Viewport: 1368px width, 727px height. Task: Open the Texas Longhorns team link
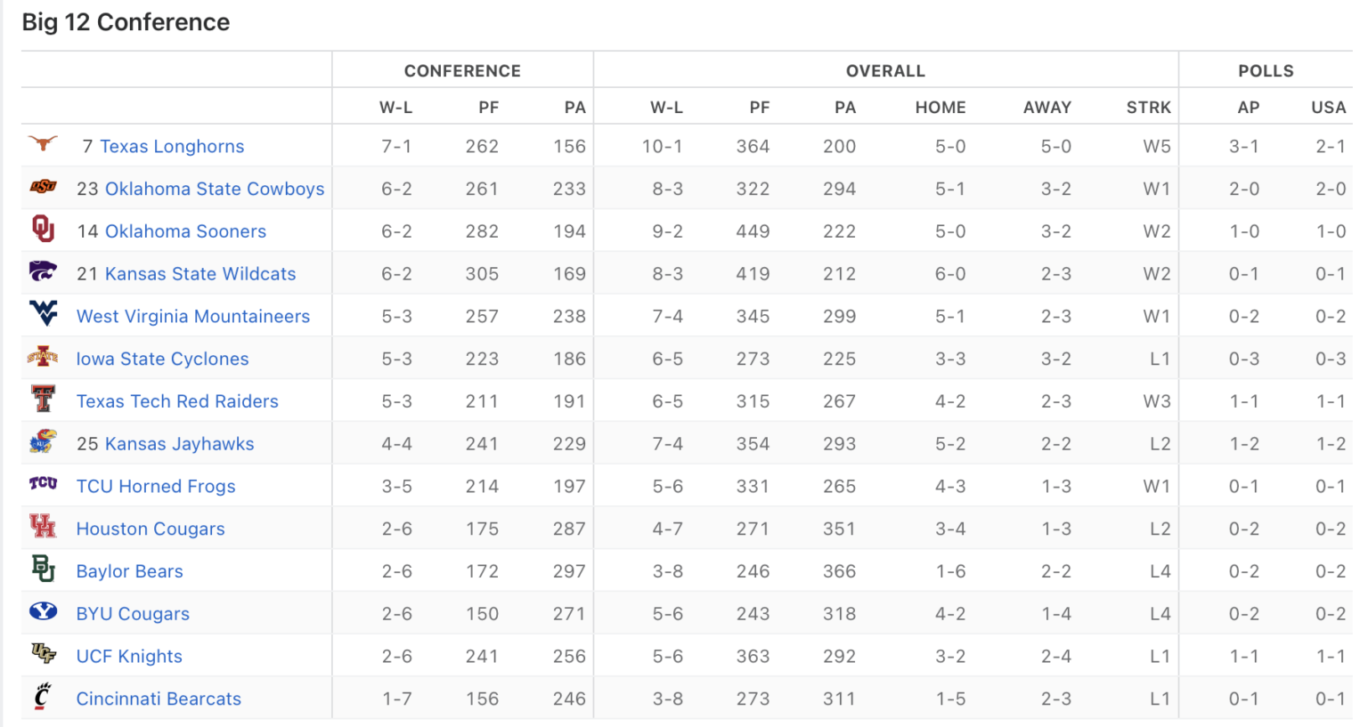172,147
